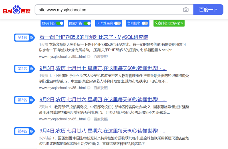Click URL www.mysqlschool.cn under PHP7 result
The height and width of the screenshot is (149, 228).
pyautogui.click(x=62, y=57)
